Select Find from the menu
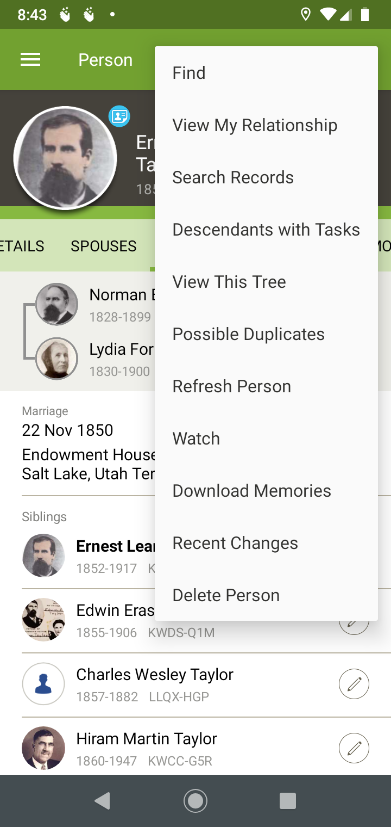The height and width of the screenshot is (827, 391). [189, 73]
